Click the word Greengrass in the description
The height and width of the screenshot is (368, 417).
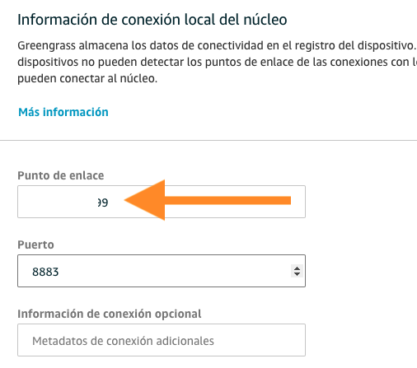point(46,46)
